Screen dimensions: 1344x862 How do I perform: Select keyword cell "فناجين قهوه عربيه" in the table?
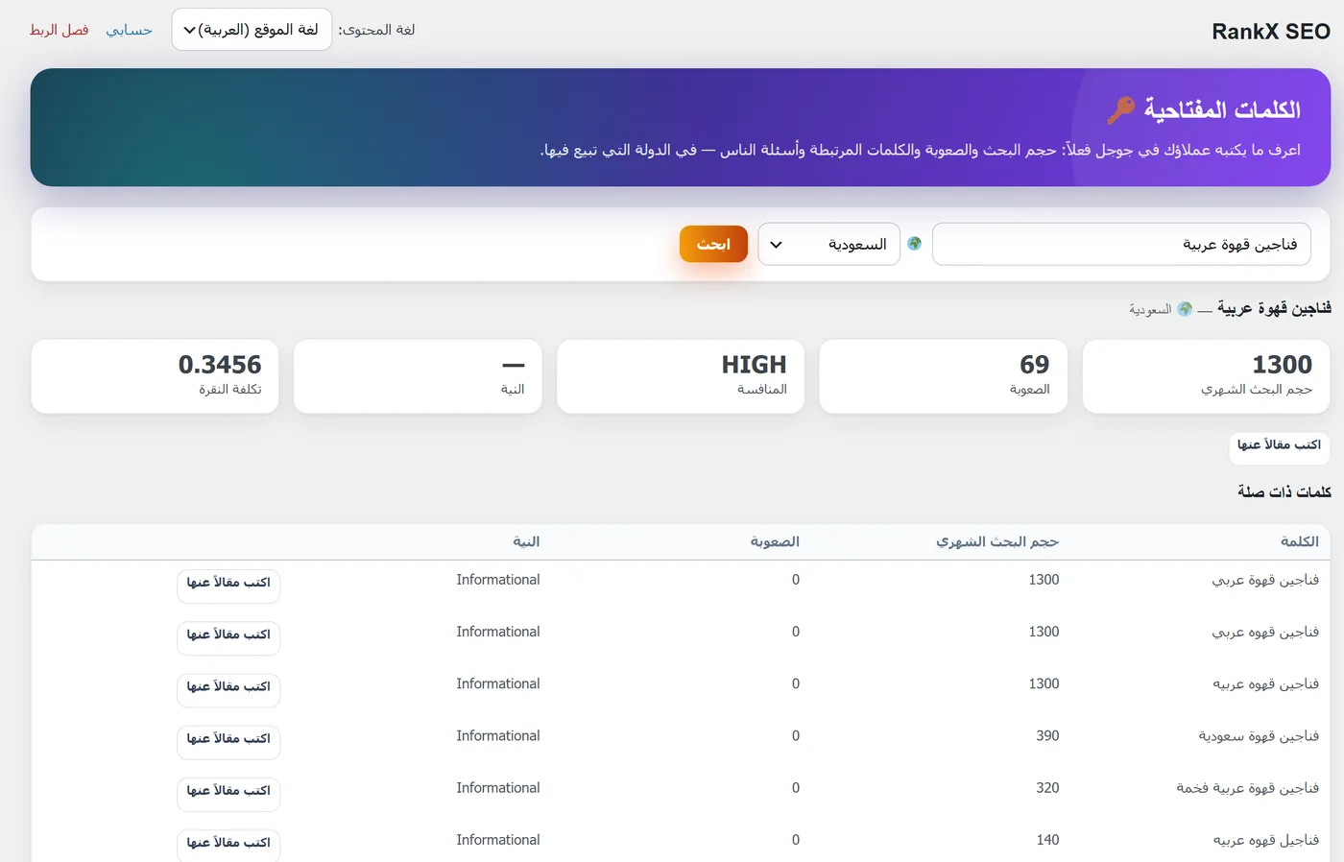pyautogui.click(x=1266, y=684)
